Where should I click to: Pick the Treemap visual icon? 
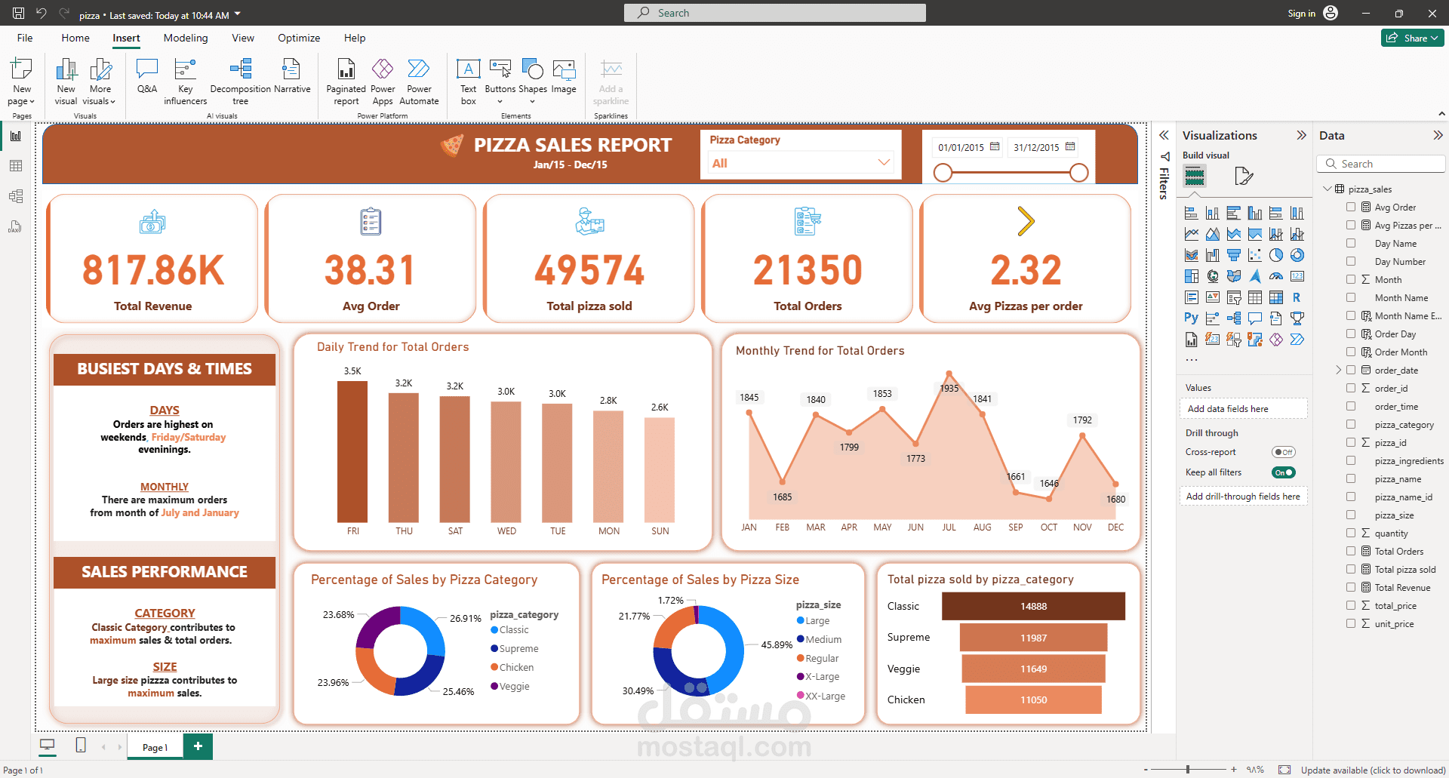(1192, 276)
